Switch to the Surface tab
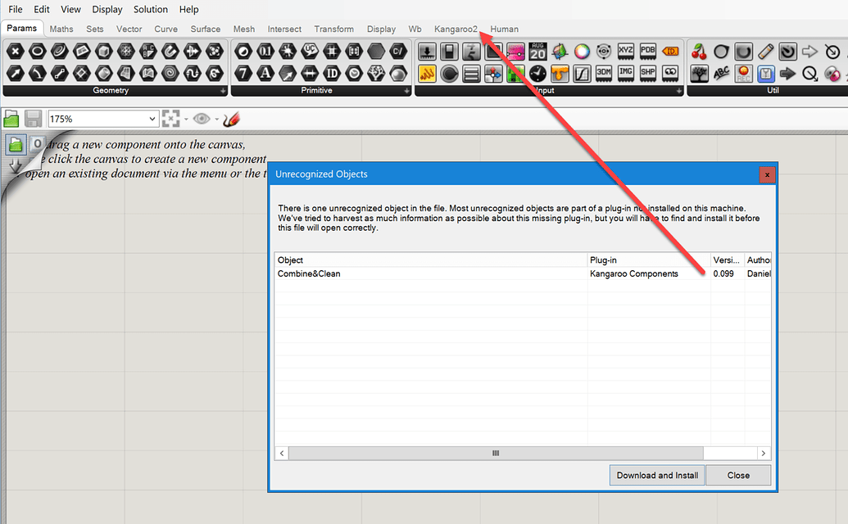Image resolution: width=848 pixels, height=524 pixels. tap(206, 29)
